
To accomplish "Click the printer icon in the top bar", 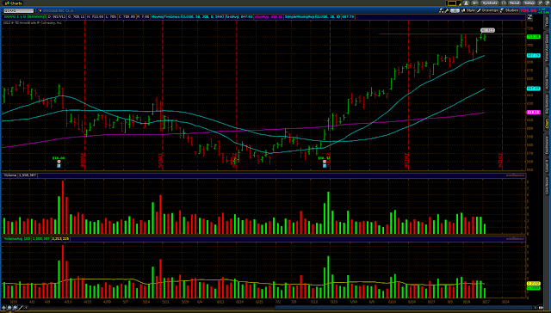I will [x=504, y=3].
